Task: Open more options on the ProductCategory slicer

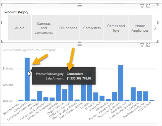Action: point(154,6)
